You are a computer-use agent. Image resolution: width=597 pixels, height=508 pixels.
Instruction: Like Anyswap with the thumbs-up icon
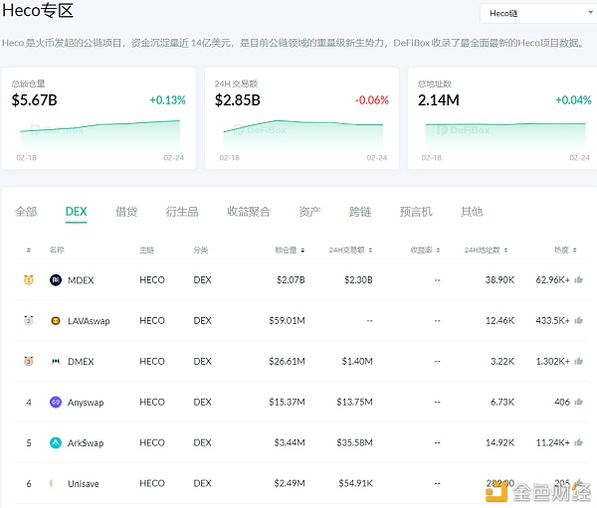(579, 402)
